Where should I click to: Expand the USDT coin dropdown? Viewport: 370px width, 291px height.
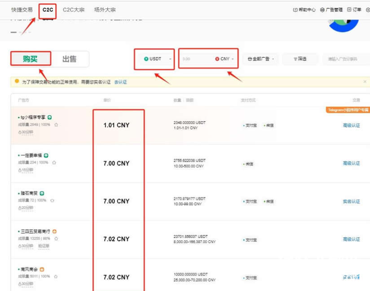tap(155, 59)
